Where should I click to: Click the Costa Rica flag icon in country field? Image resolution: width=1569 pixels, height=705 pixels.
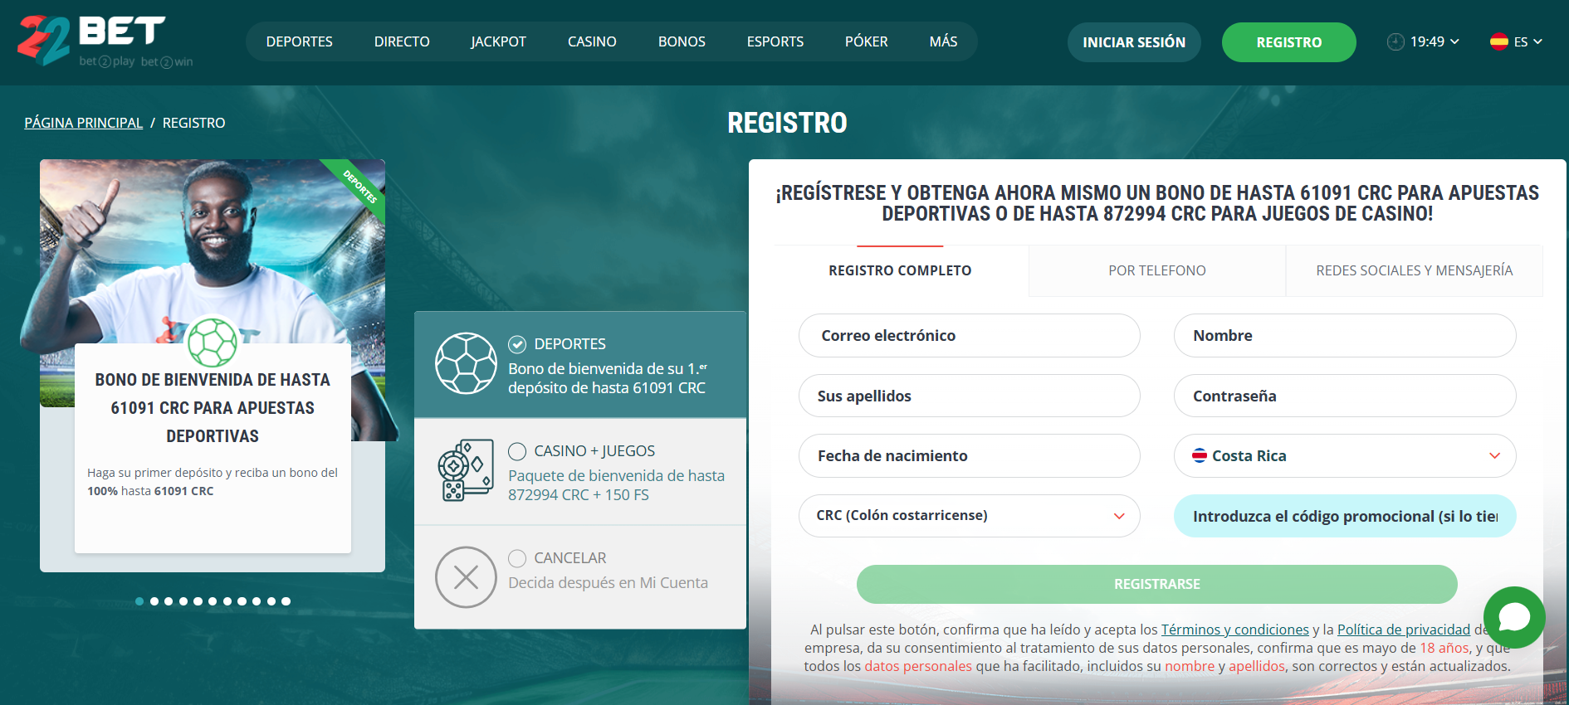pyautogui.click(x=1200, y=455)
